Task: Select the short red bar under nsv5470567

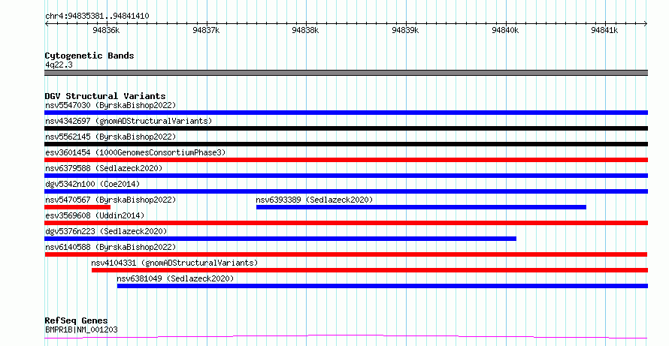Action: point(77,207)
